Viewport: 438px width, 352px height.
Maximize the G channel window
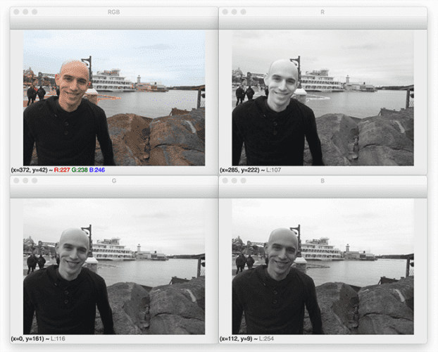[x=35, y=181]
